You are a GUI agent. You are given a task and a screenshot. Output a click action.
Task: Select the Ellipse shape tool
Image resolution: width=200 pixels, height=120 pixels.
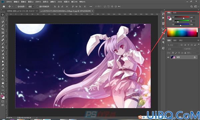click(x=3, y=80)
